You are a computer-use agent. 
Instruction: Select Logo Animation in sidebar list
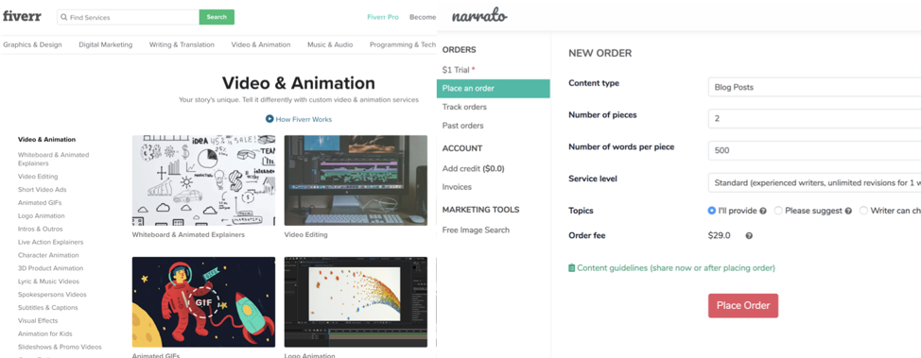(41, 216)
